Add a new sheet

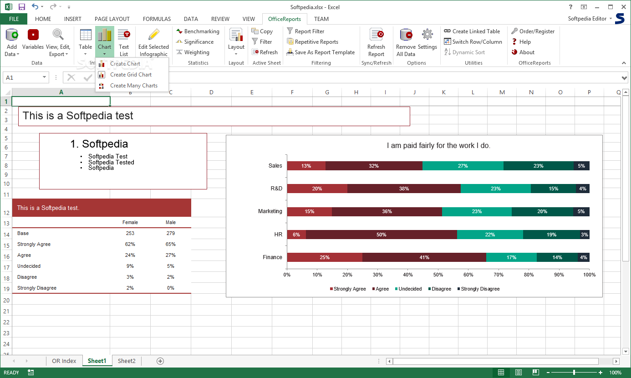[160, 361]
